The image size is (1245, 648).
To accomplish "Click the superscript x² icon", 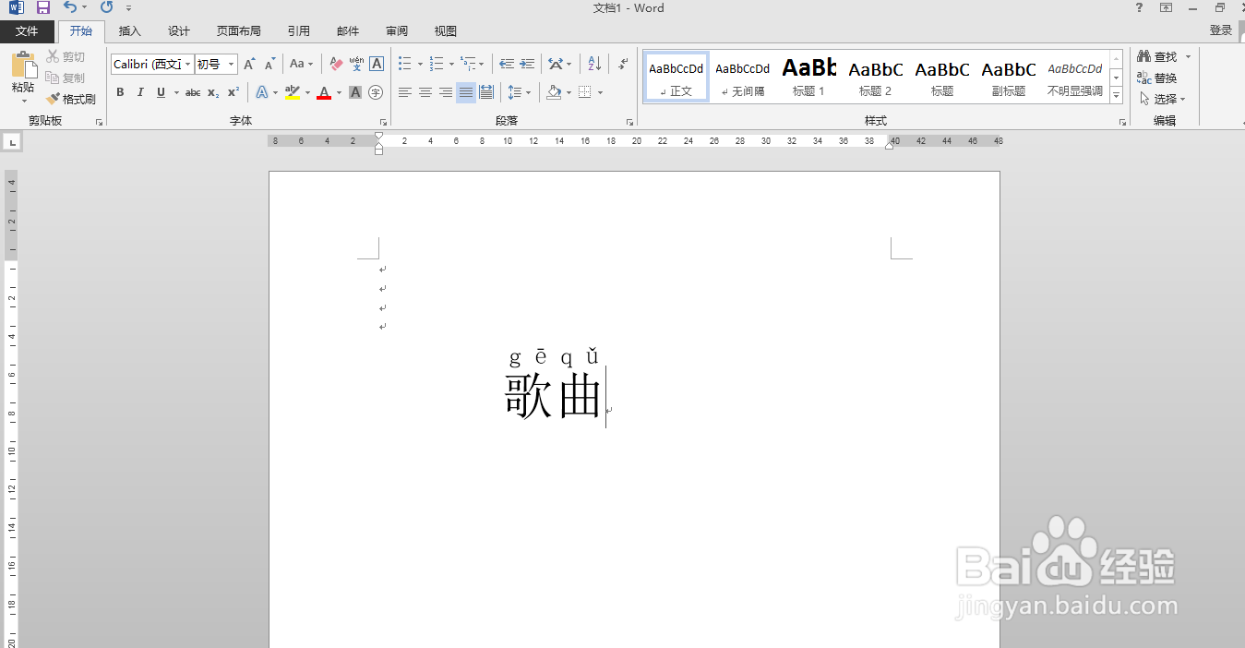I will [x=233, y=92].
